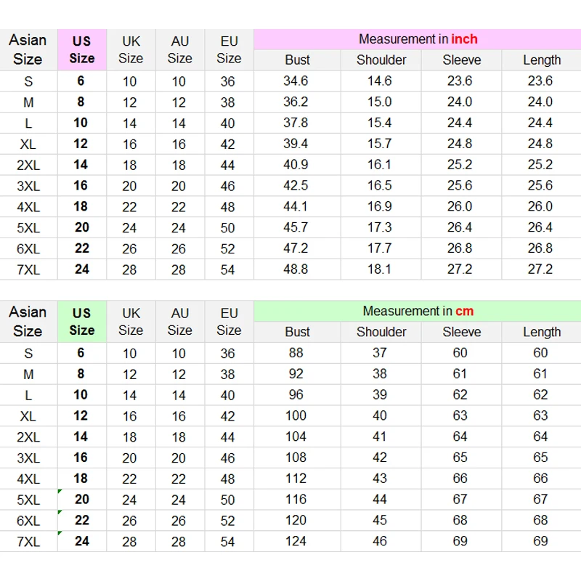581x581 pixels.
Task: Select shoulder value 18.1 in inch table
Action: coord(379,269)
